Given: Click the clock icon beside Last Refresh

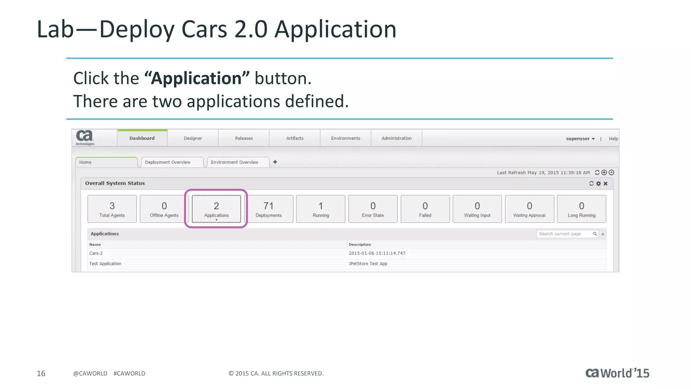Looking at the screenshot, I should (x=611, y=173).
